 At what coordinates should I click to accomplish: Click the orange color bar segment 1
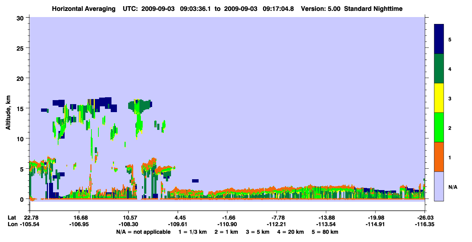click(x=439, y=157)
